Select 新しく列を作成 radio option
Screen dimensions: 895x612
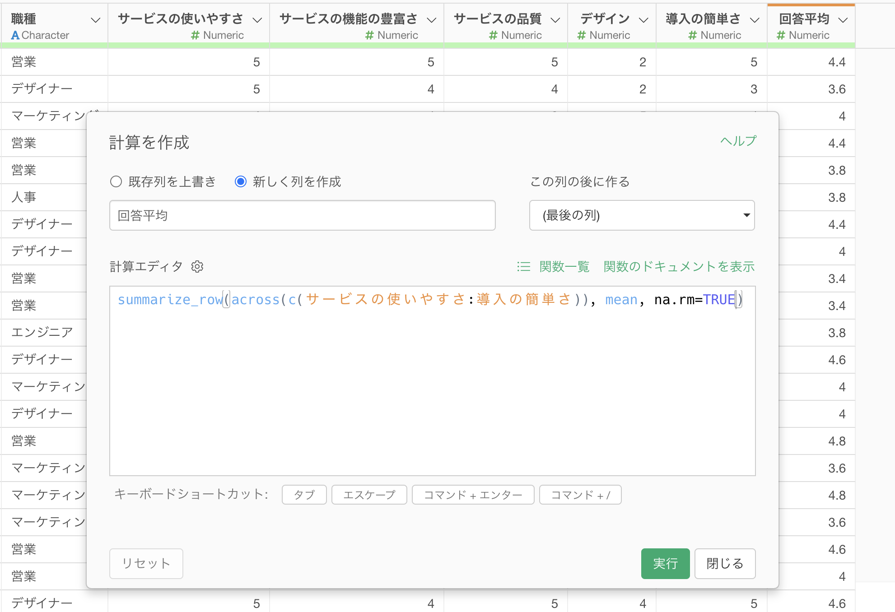[241, 182]
